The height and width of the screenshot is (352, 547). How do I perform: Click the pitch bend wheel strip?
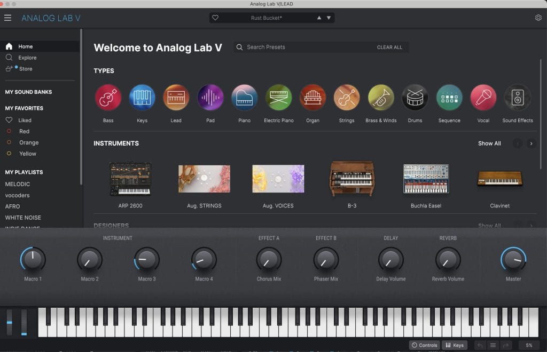(10, 323)
